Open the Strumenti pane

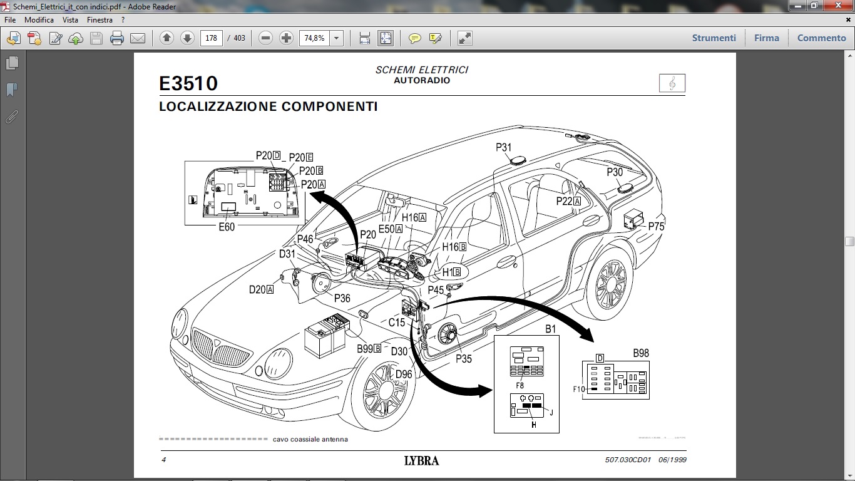tap(714, 38)
